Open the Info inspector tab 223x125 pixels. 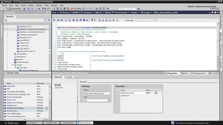coord(185,73)
